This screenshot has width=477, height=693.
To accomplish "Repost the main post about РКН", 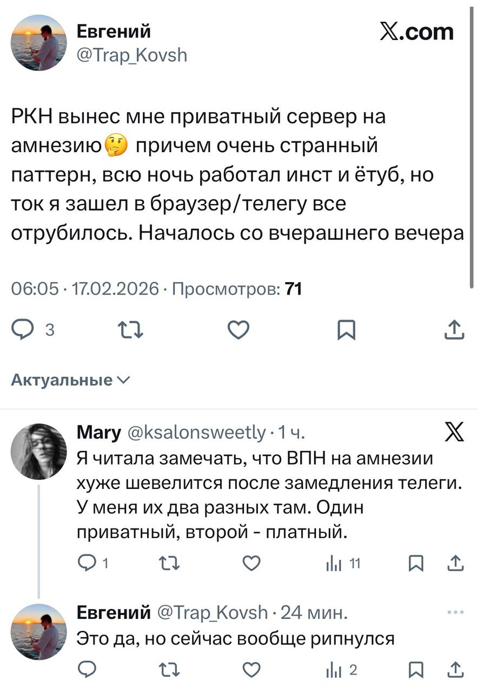I will pos(131,329).
